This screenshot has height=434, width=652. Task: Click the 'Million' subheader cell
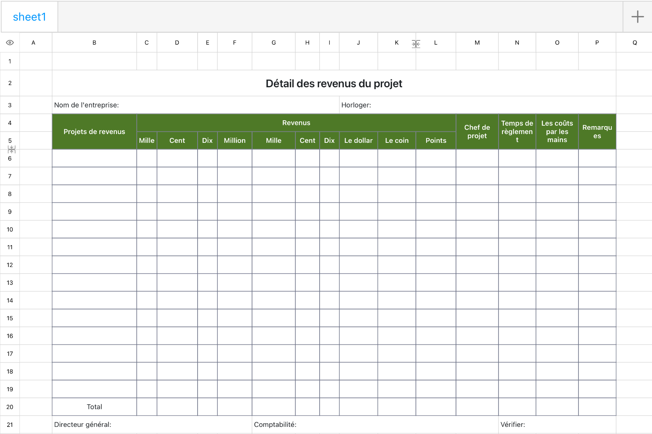tap(235, 140)
